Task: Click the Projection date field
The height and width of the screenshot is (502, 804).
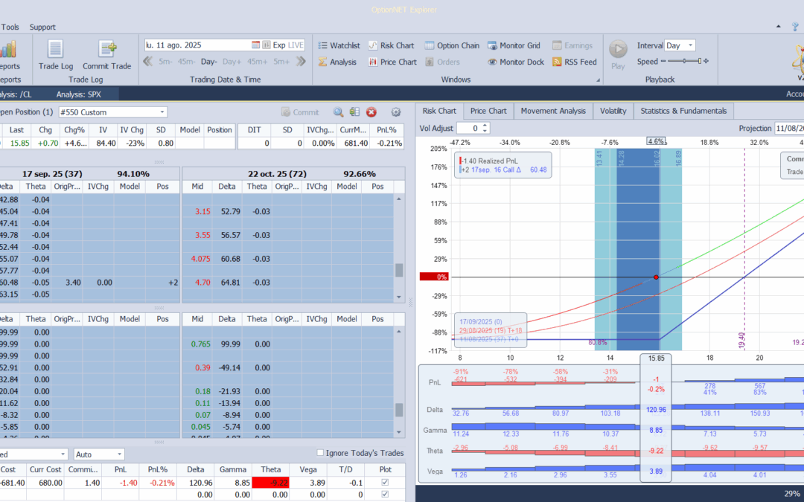Action: [789, 128]
